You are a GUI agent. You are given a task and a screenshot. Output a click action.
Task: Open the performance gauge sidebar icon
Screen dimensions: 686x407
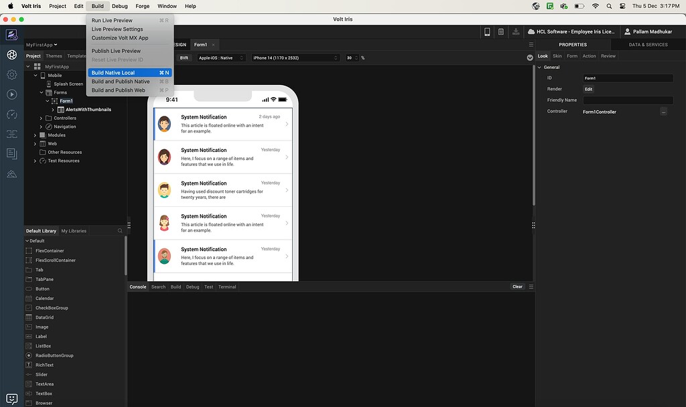pos(12,114)
